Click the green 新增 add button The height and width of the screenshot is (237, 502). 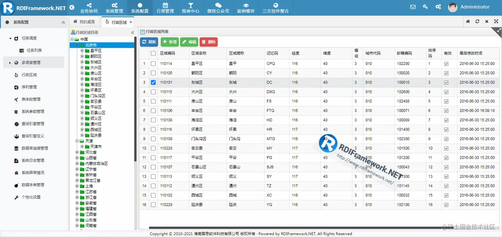(170, 42)
